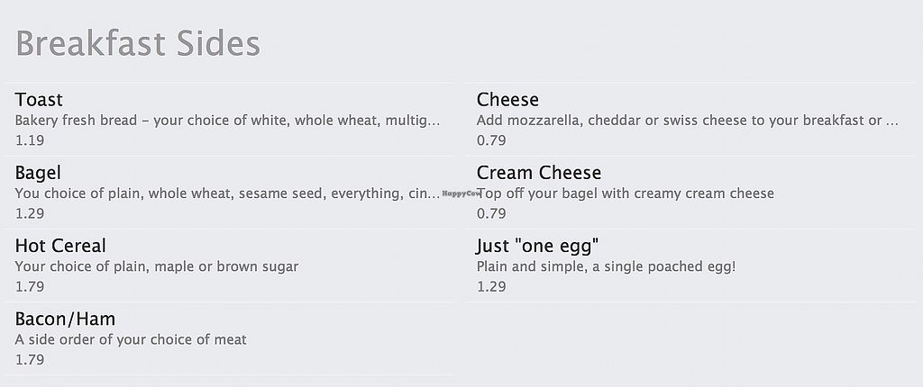
Task: Click the 1.79 price under Bacon/Ham
Action: tap(30, 359)
